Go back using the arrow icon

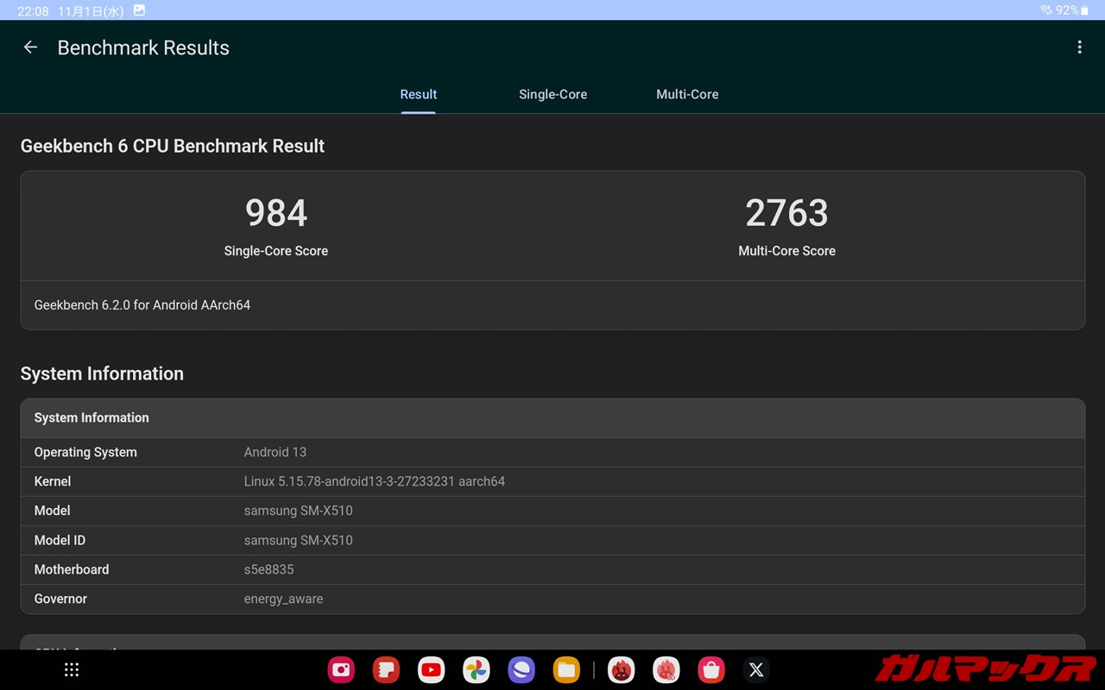tap(30, 47)
